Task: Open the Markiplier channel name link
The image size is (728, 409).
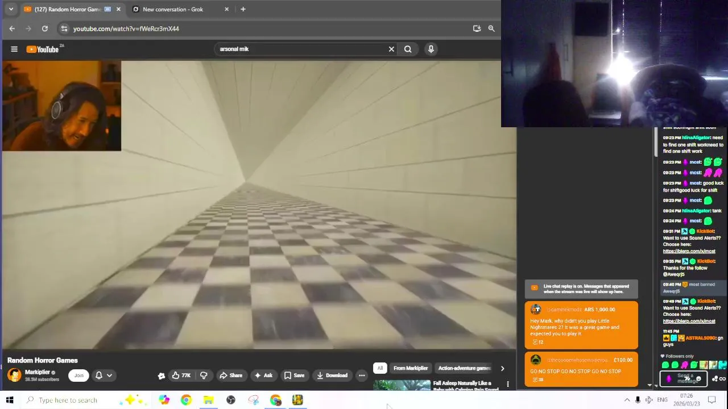Action: coord(38,372)
